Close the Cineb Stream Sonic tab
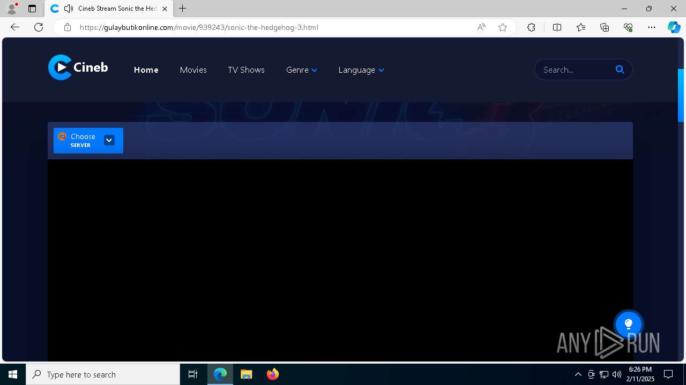The image size is (686, 385). tap(165, 9)
